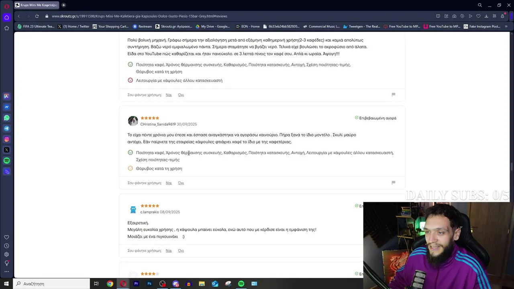Open sidebar settings gear
Image resolution: width=514 pixels, height=289 pixels.
6,254
